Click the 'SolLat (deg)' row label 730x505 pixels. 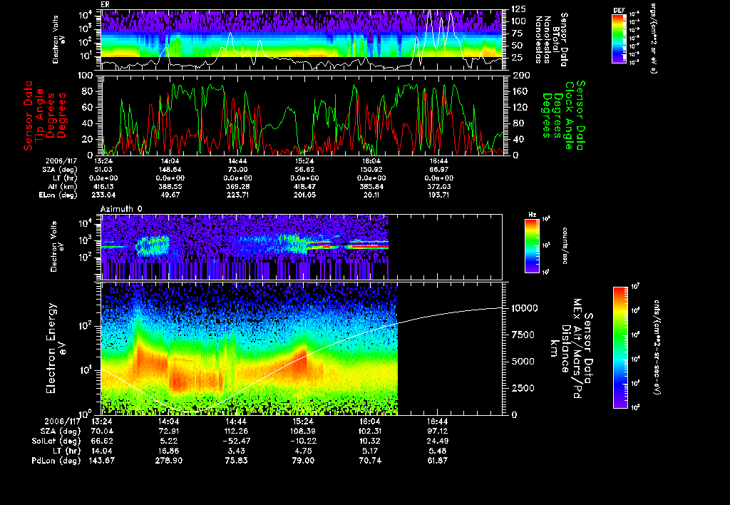[x=56, y=442]
